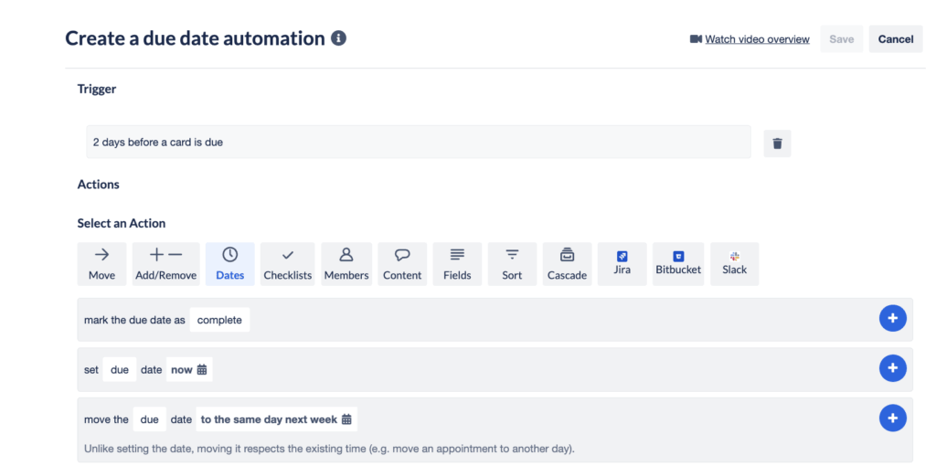Open the Move action category
This screenshot has width=936, height=466.
(x=102, y=264)
